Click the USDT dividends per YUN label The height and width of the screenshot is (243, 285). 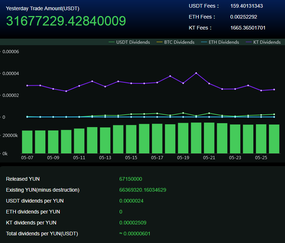coord(35,201)
